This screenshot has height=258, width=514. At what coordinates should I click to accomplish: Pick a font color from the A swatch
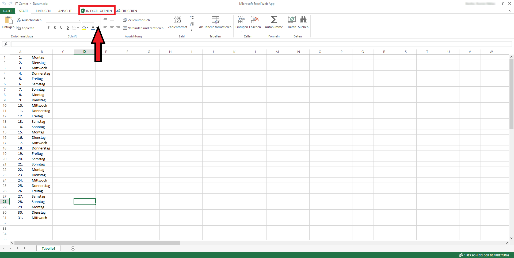click(93, 28)
